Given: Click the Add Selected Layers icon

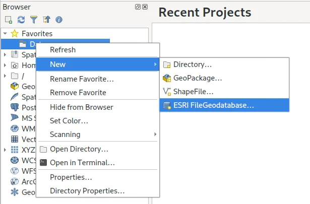Looking at the screenshot, I should coord(8,20).
